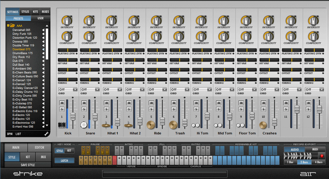329x179 pixels.
Task: Open the EDITOR view
Action: pos(39,148)
